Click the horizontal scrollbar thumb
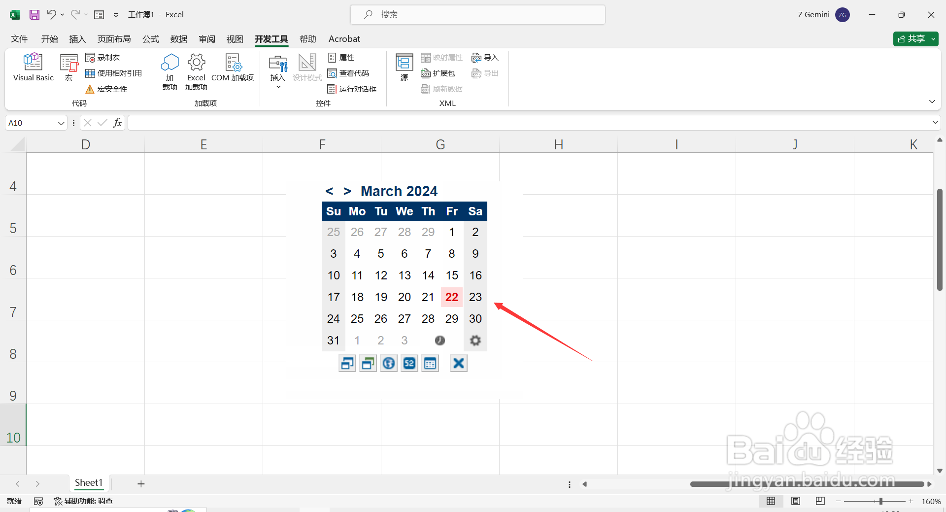The width and height of the screenshot is (946, 512). [807, 484]
